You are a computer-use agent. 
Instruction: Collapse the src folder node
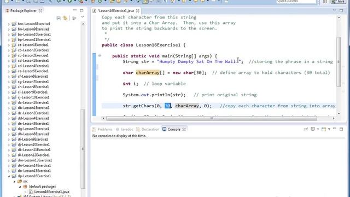15,181
